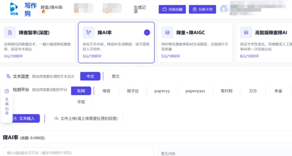This screenshot has height=156, width=292.
Task: Select the 降AI率 service card
Action: pos(116,42)
